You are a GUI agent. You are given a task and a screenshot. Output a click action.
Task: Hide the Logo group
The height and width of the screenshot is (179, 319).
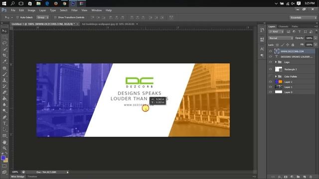(x=270, y=62)
